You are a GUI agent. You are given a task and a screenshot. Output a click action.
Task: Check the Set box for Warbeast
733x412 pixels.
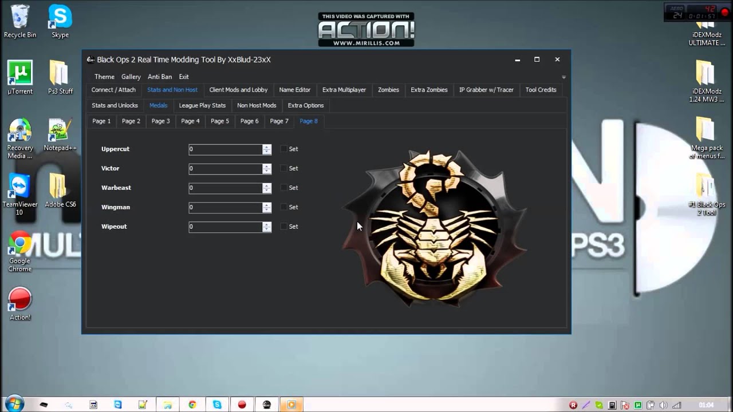coord(283,188)
